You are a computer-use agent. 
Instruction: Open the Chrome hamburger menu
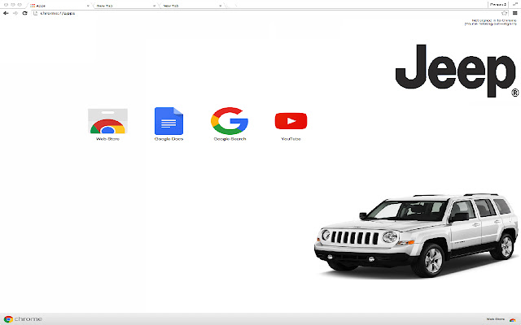514,13
